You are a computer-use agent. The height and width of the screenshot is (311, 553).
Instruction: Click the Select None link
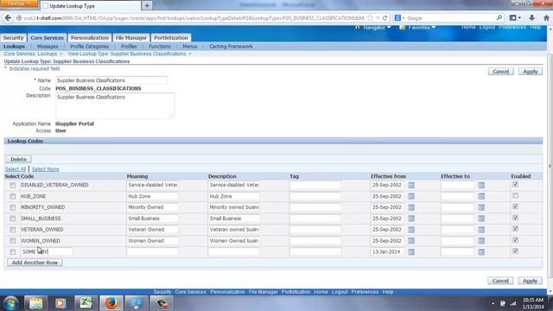(x=46, y=169)
